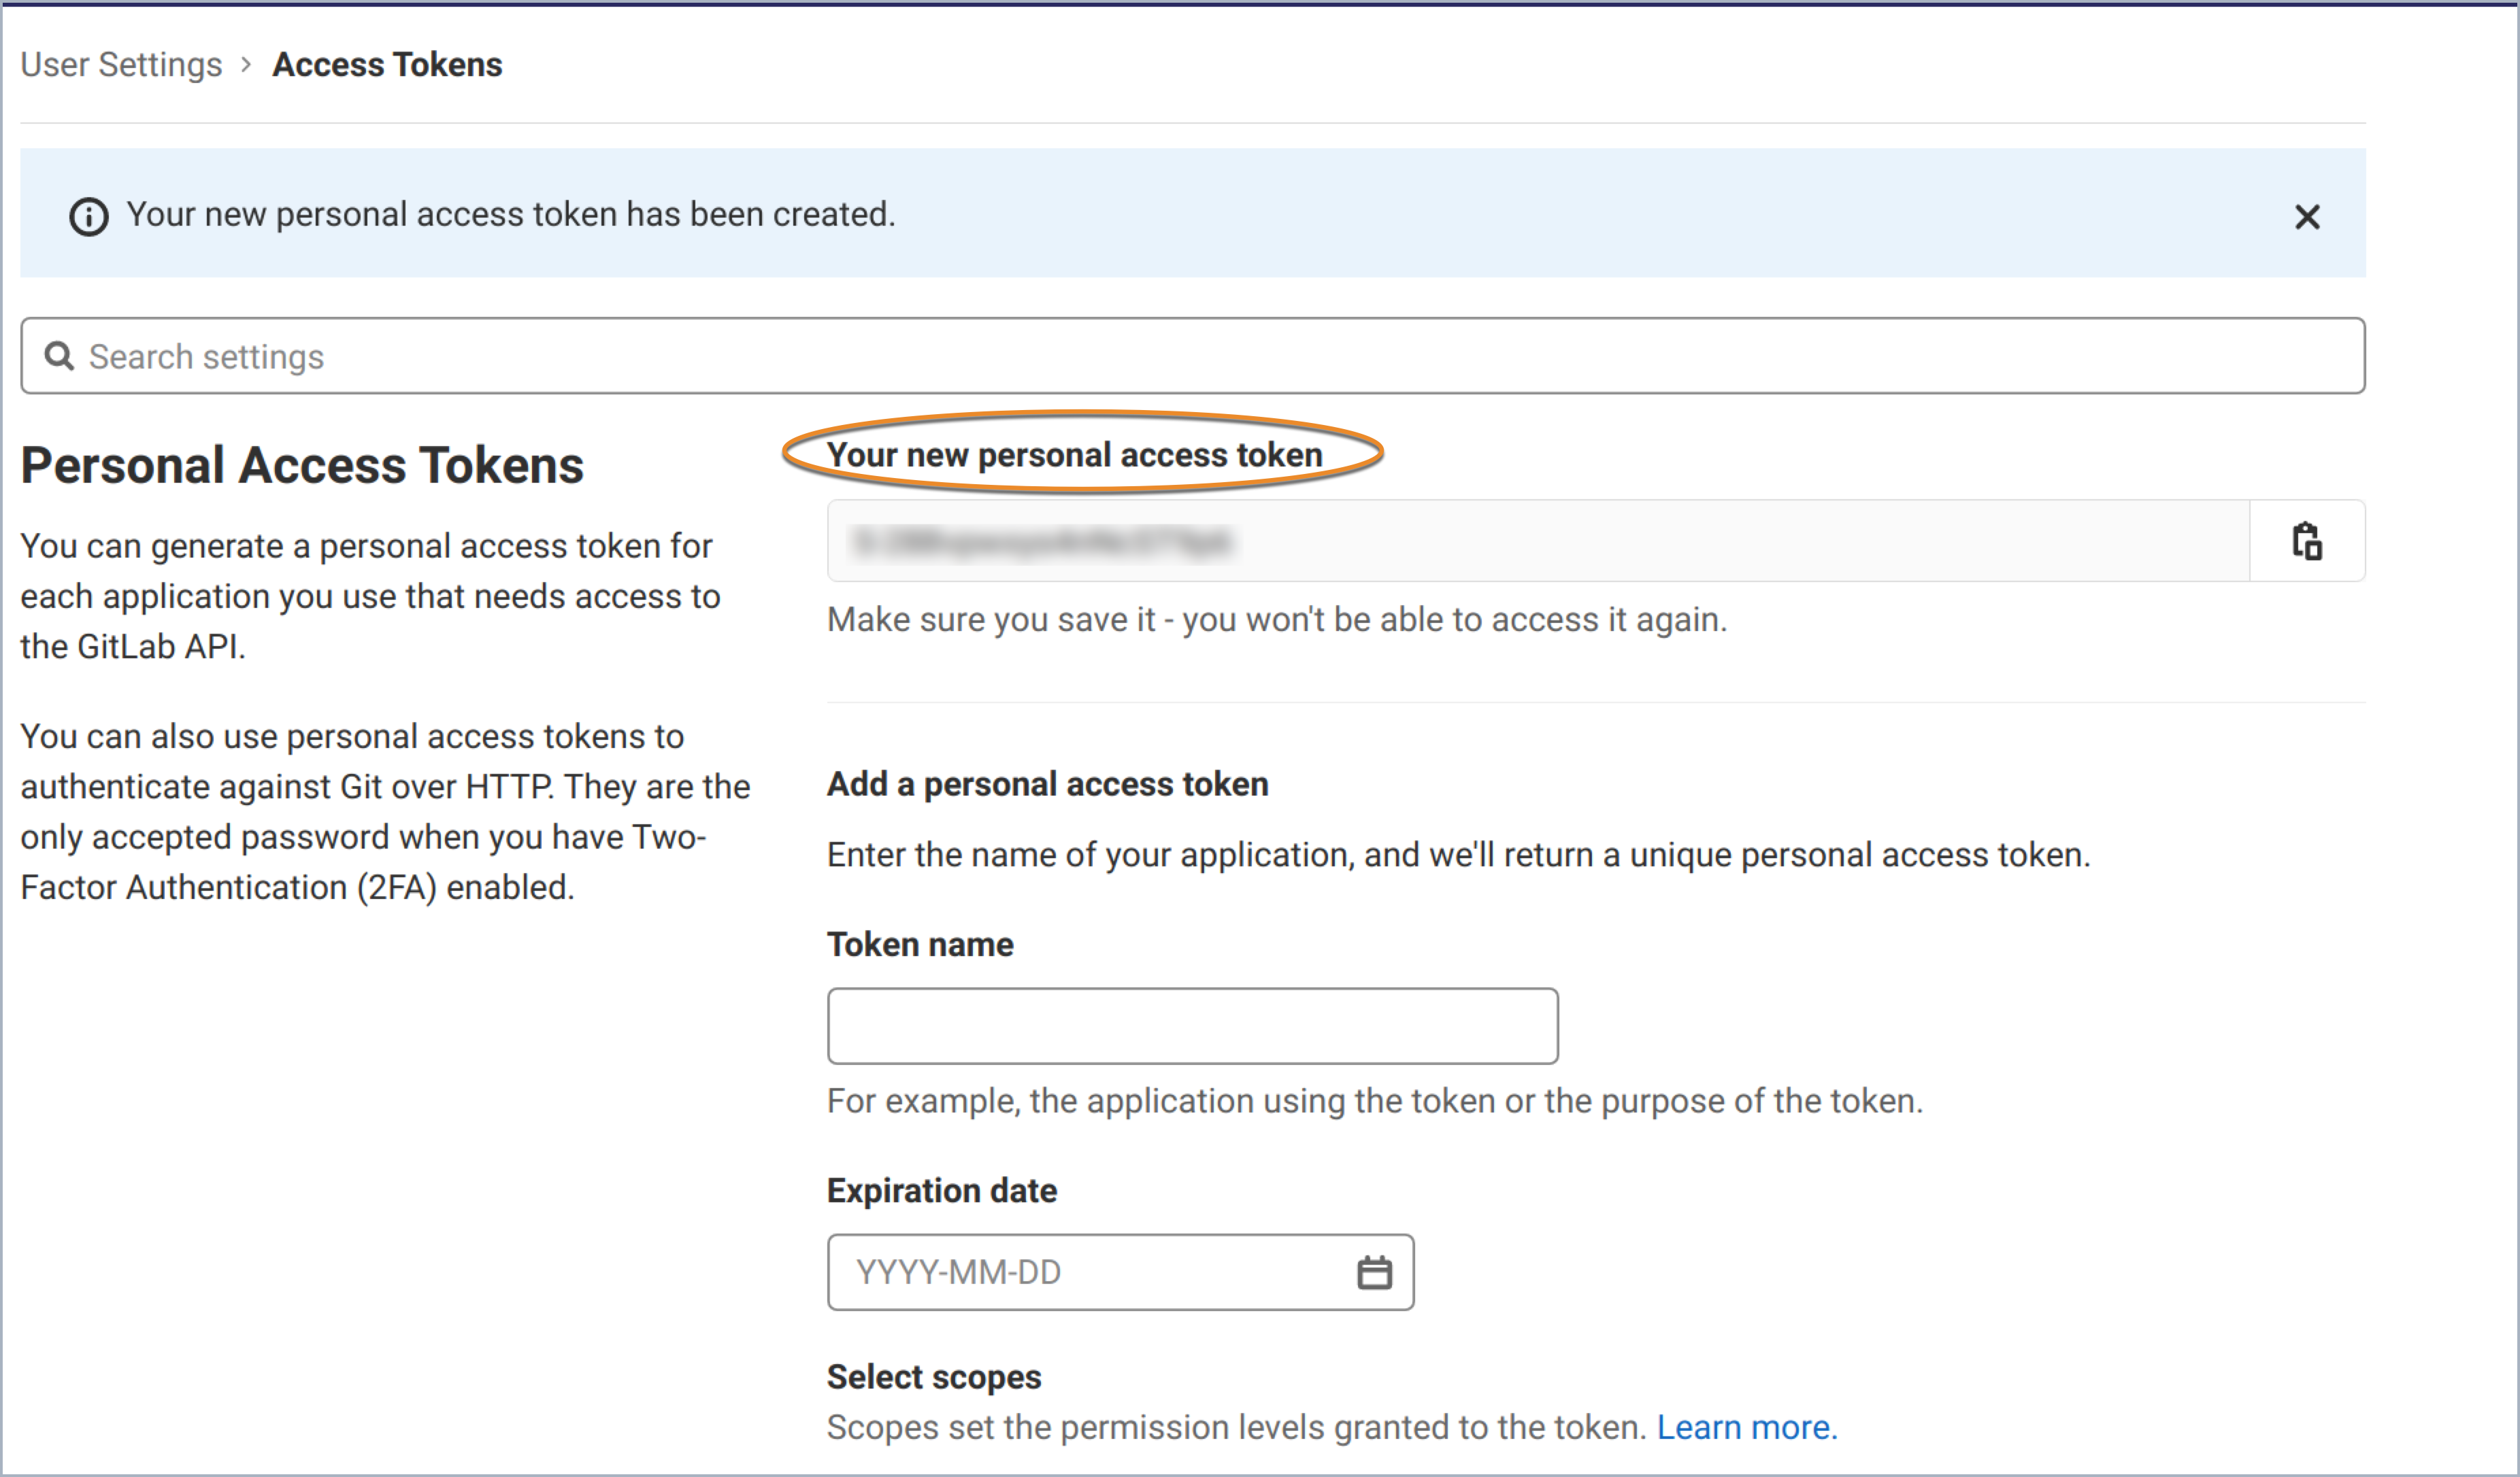Screen dimensions: 2520x1477
Task: Click the Select scopes section heading
Action: tap(933, 1376)
